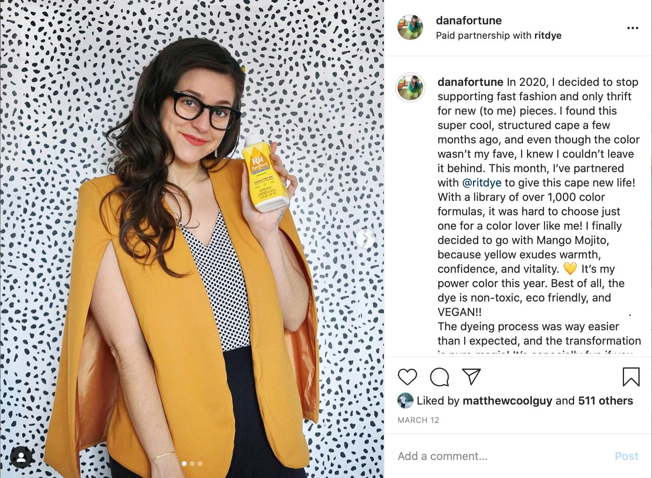Open the avatar beside the caption
Viewport: 652px width, 478px height.
pyautogui.click(x=410, y=87)
